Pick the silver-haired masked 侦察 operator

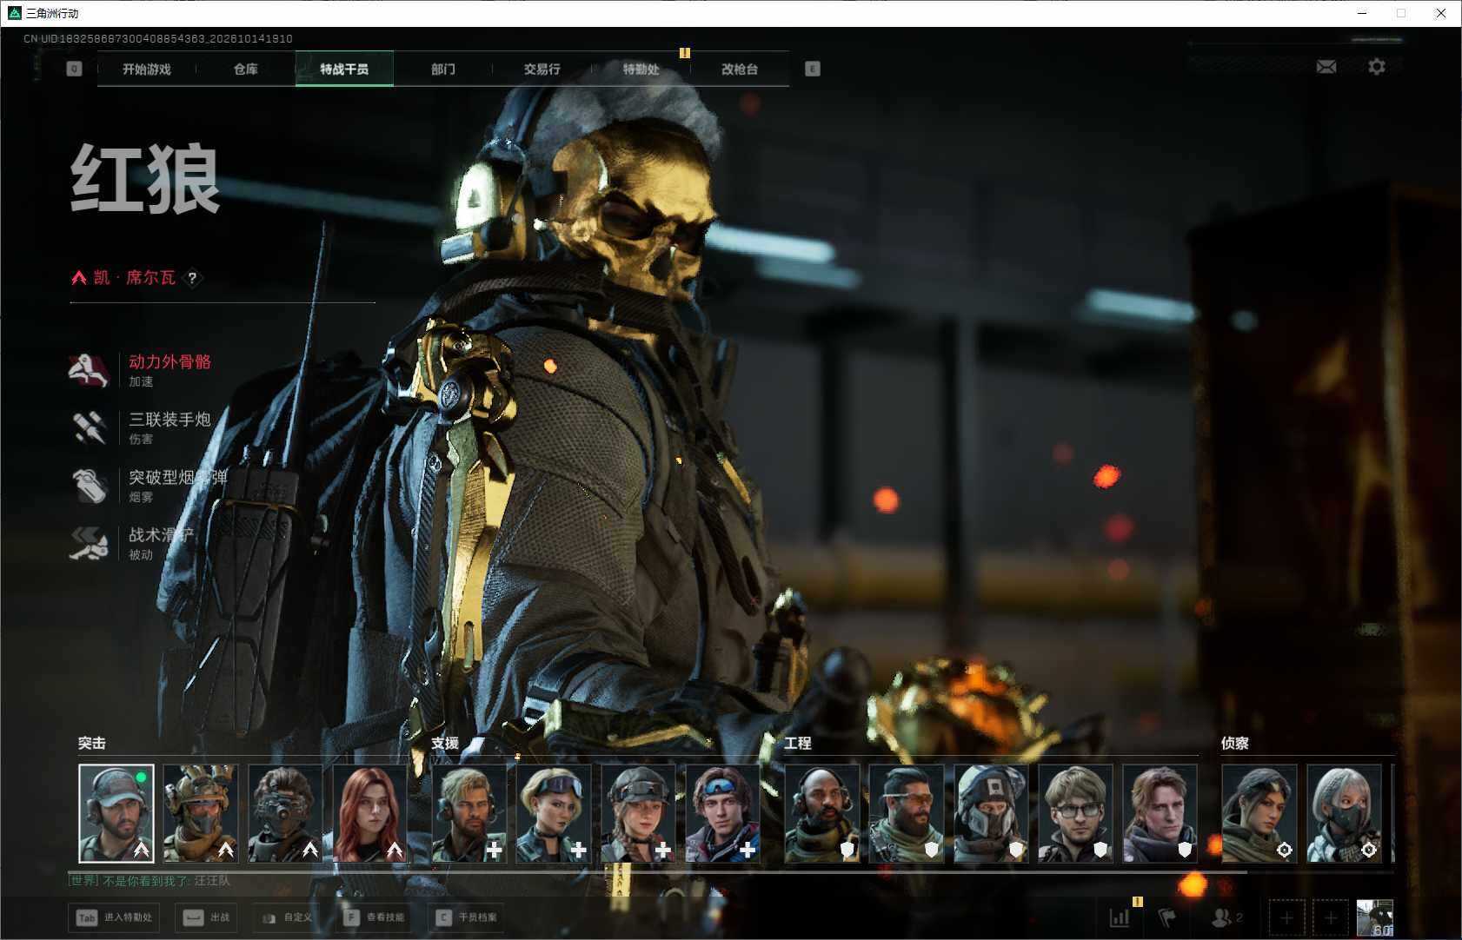pyautogui.click(x=1344, y=813)
